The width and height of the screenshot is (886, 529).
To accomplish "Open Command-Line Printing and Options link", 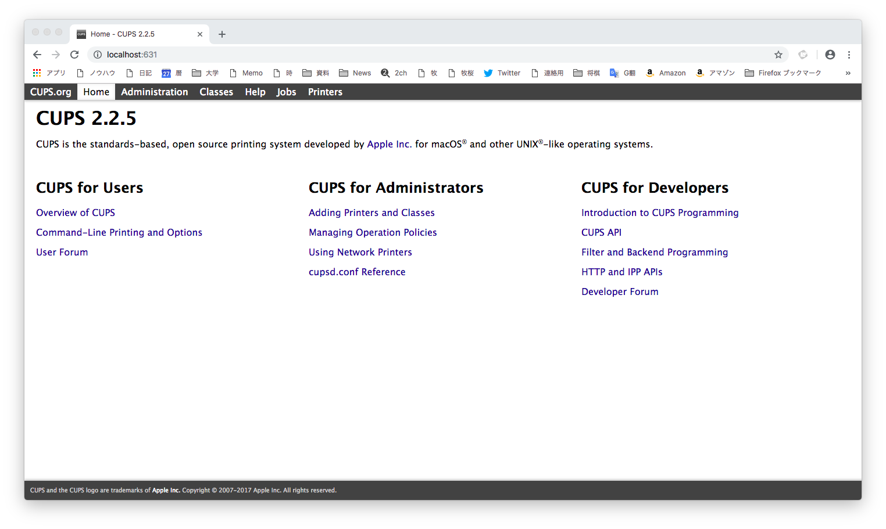I will 119,232.
